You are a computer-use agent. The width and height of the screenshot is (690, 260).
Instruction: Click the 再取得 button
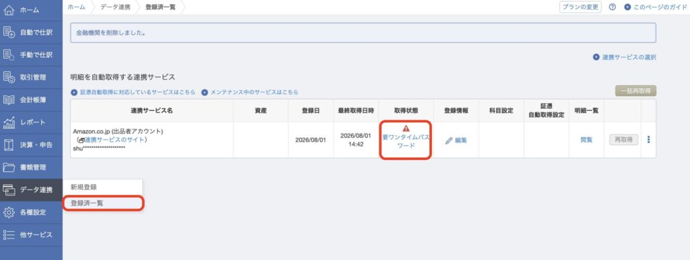pos(623,140)
